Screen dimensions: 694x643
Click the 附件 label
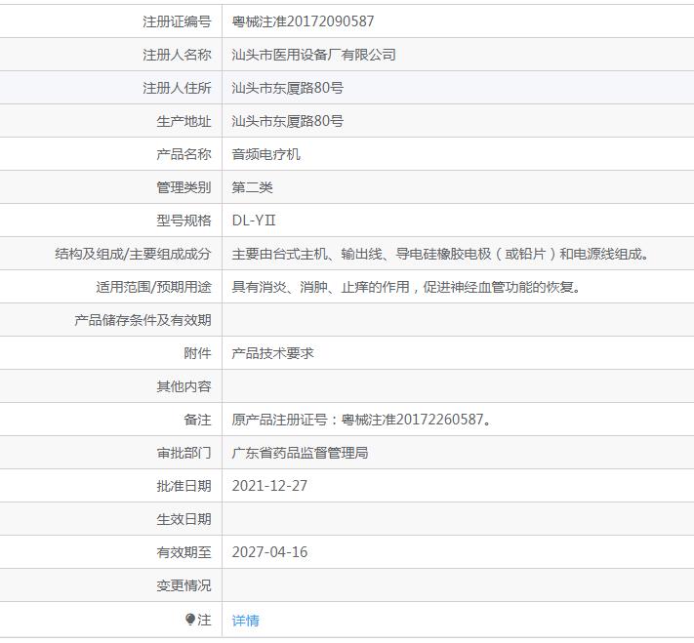[197, 353]
